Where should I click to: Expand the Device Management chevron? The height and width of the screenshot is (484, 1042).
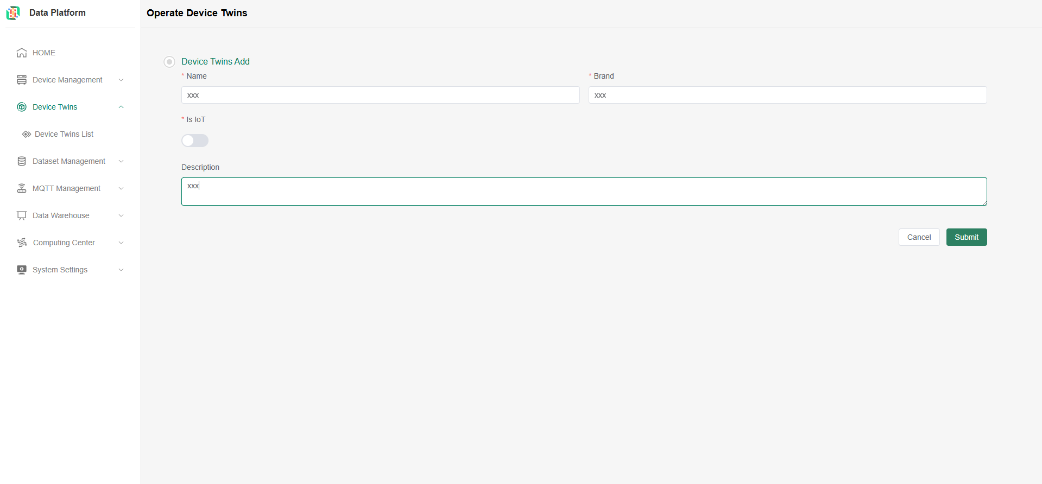[121, 80]
